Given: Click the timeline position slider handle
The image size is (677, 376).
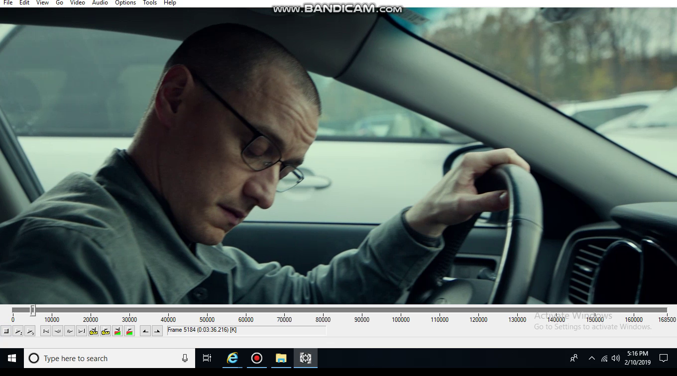Looking at the screenshot, I should 32,310.
